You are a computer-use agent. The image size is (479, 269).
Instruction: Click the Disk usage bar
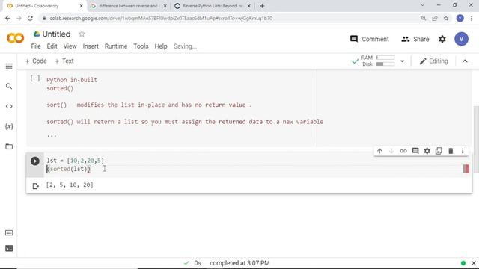pos(385,64)
